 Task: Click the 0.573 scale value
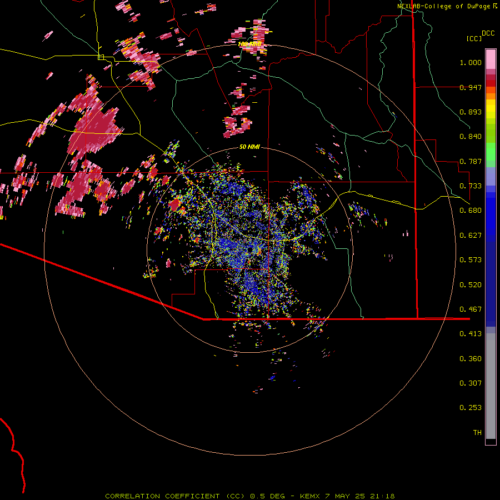tap(471, 260)
